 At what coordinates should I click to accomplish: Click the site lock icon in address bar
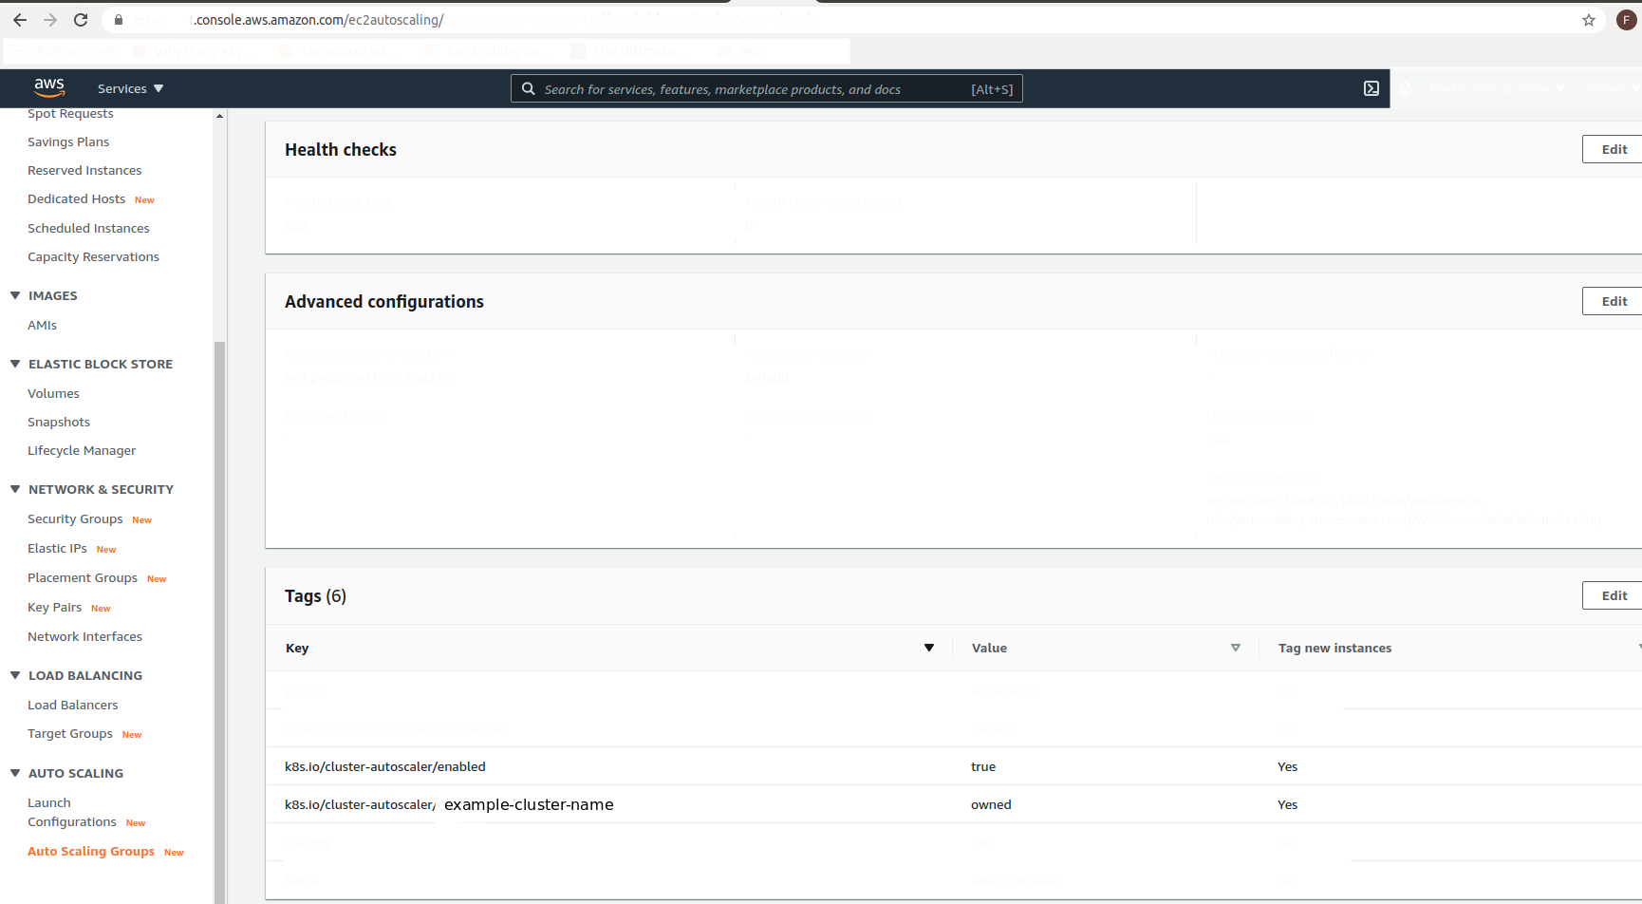click(118, 20)
